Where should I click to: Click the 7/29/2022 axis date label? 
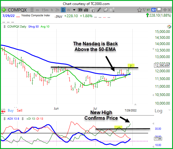[131, 110]
